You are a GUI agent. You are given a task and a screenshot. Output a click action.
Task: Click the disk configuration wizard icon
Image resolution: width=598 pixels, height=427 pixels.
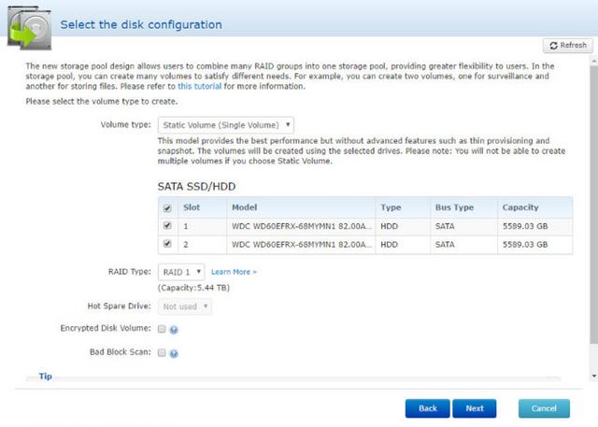coord(30,28)
